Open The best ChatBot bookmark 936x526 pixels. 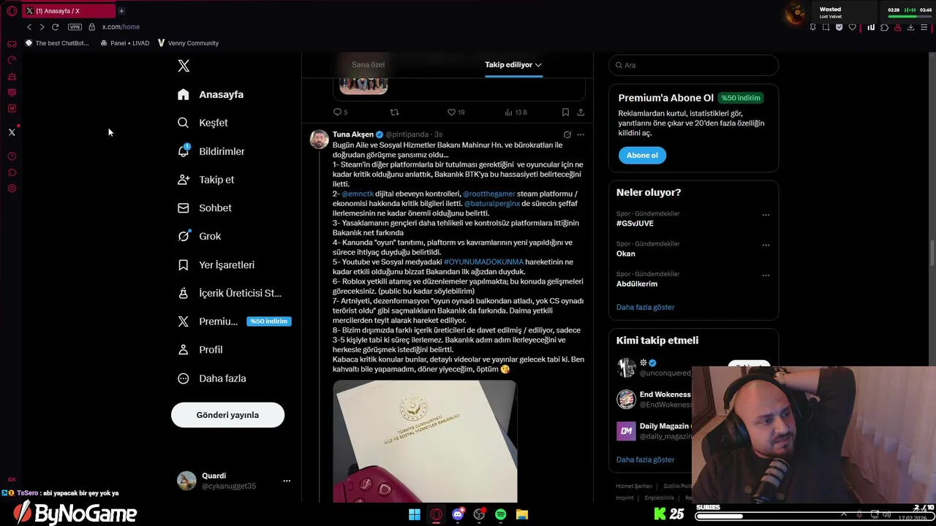tap(57, 43)
